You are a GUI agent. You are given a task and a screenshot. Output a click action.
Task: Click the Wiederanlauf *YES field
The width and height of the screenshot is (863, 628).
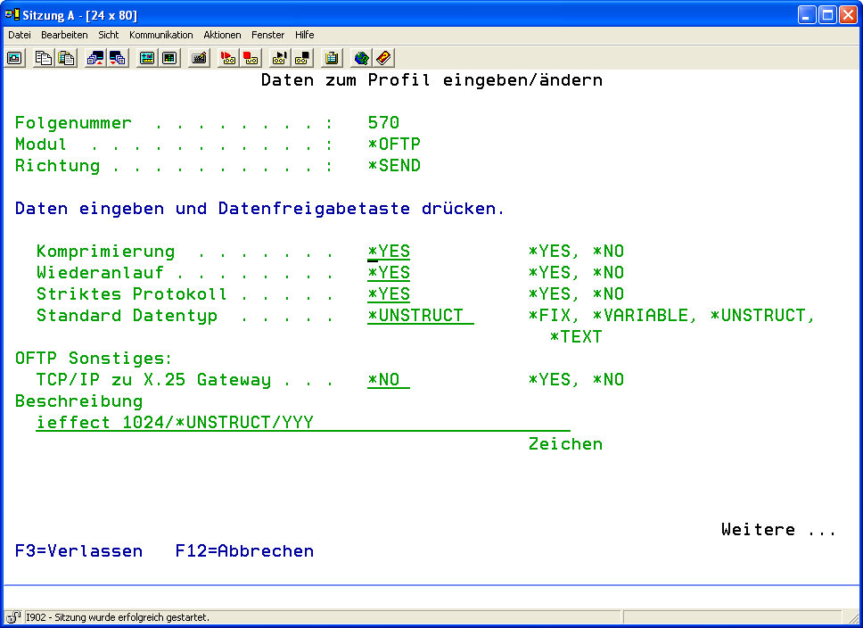tap(389, 273)
